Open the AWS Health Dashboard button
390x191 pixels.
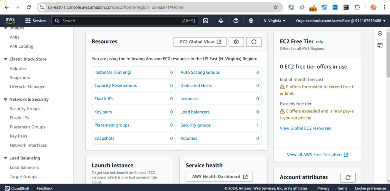tap(219, 177)
